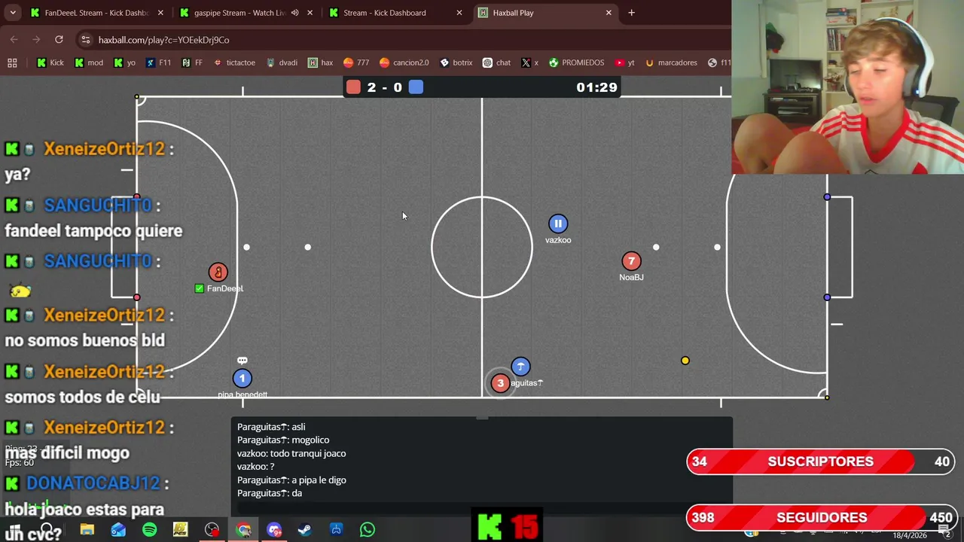This screenshot has width=964, height=542.
Task: Open the tictactoe bookmark
Action: tap(234, 62)
